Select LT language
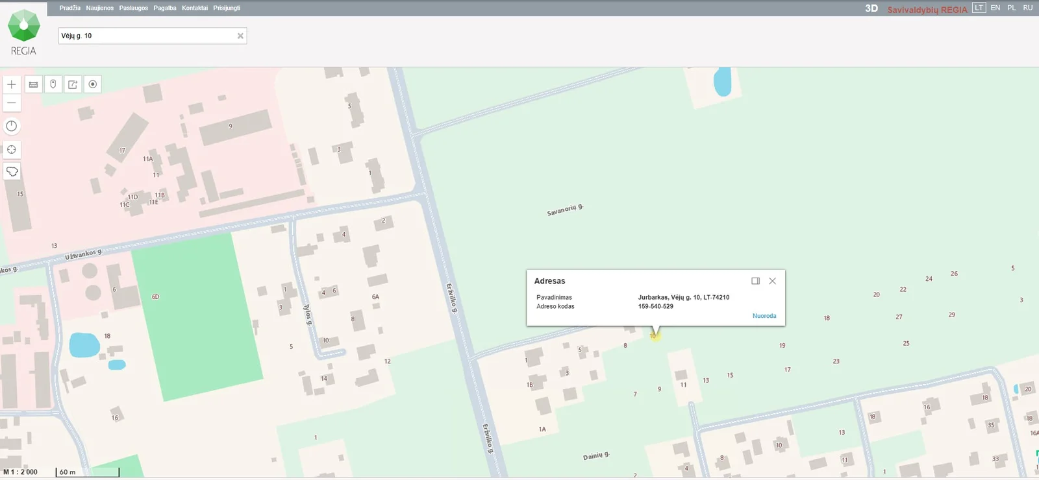This screenshot has height=480, width=1039. click(x=979, y=8)
